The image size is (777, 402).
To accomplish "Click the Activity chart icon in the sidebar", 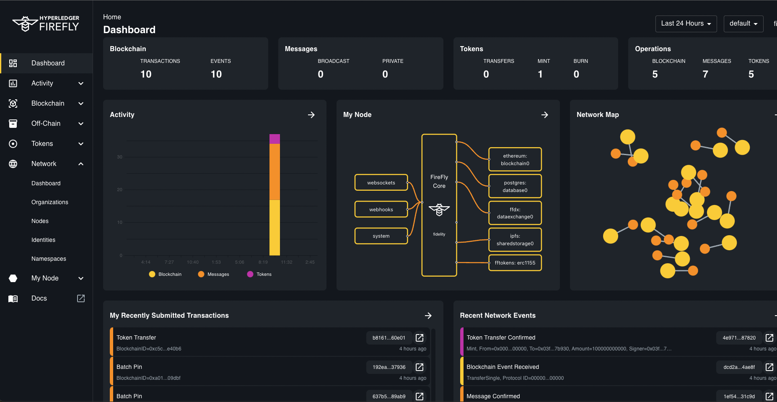I will click(13, 83).
